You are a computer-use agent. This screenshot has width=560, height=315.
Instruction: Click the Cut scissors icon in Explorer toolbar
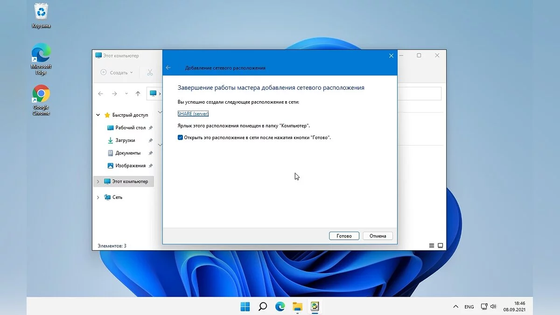[x=150, y=72]
